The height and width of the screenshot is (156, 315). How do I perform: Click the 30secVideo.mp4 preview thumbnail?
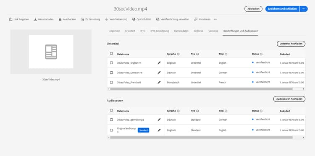[51, 52]
